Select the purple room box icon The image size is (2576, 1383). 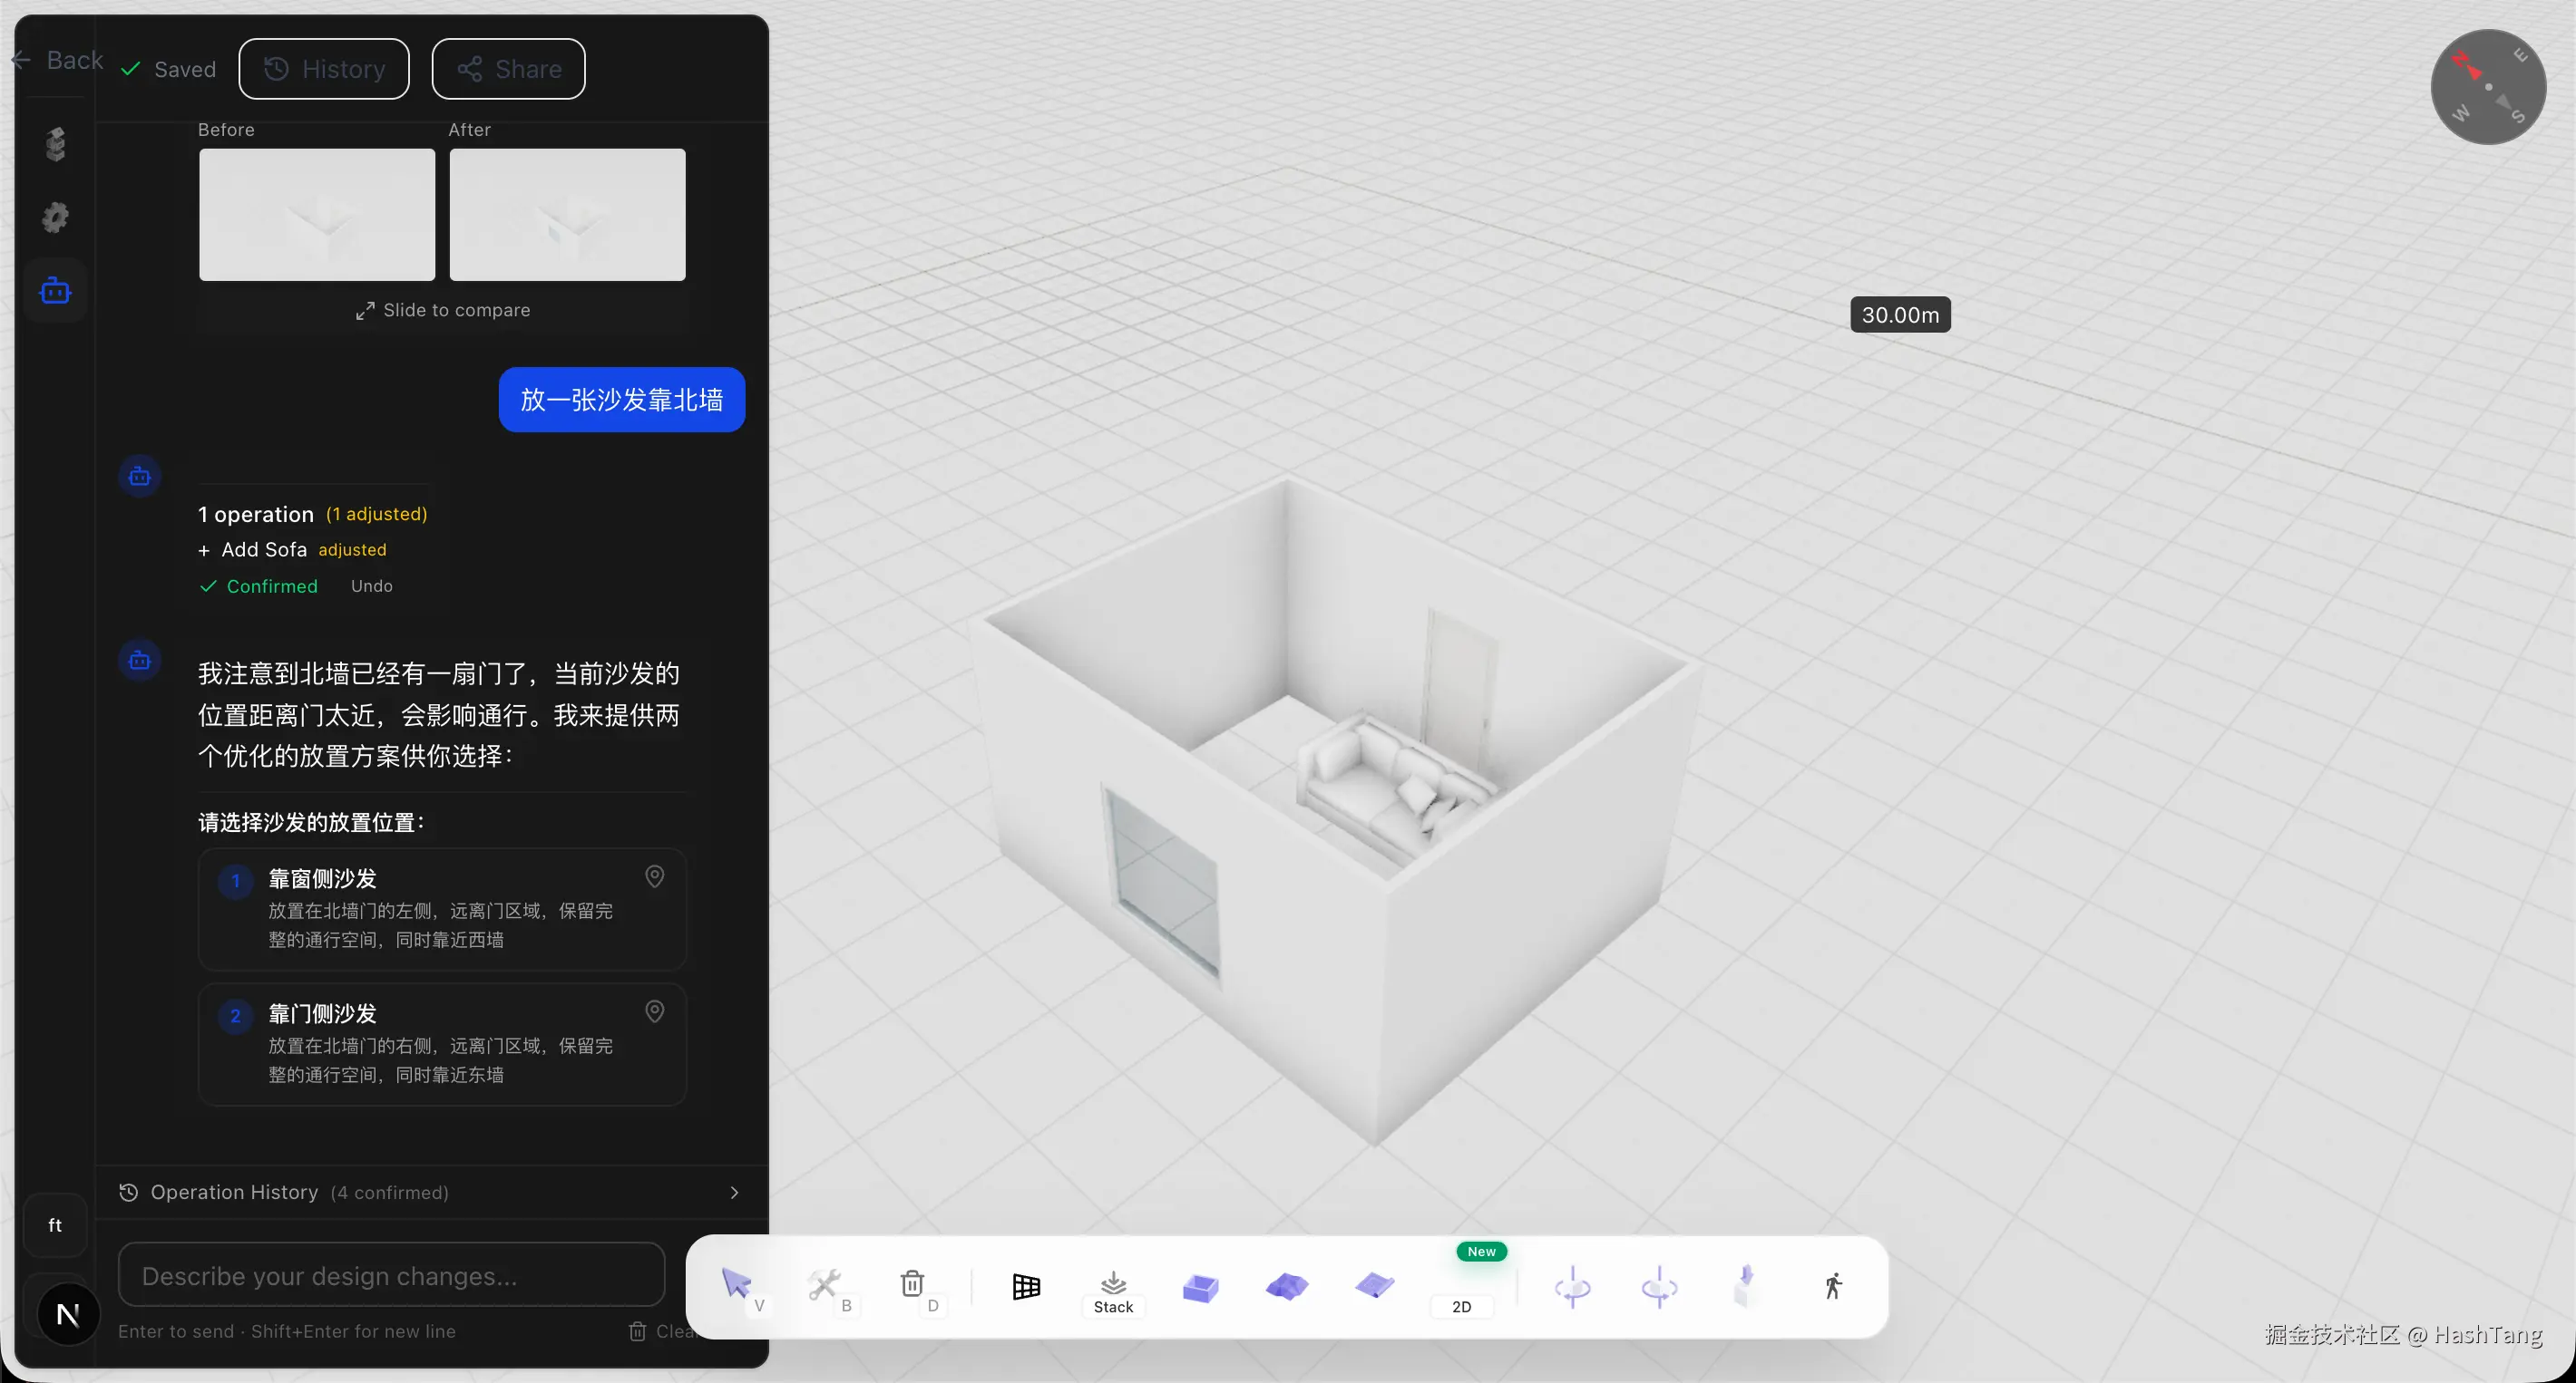[1200, 1287]
